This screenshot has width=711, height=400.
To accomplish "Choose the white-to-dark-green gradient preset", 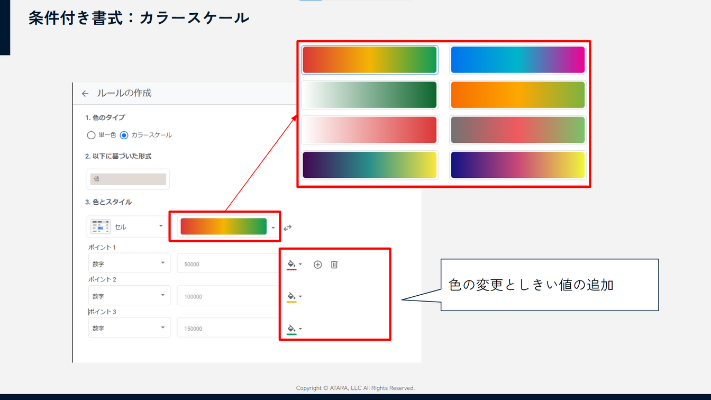I will pyautogui.click(x=370, y=95).
